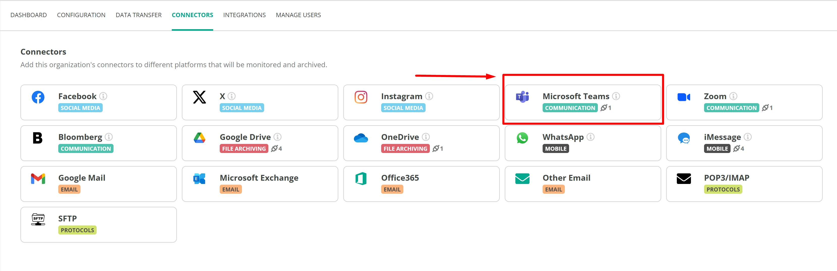Screen dimensions: 837x271
Task: Open the SFTP connector name
Action: click(68, 219)
